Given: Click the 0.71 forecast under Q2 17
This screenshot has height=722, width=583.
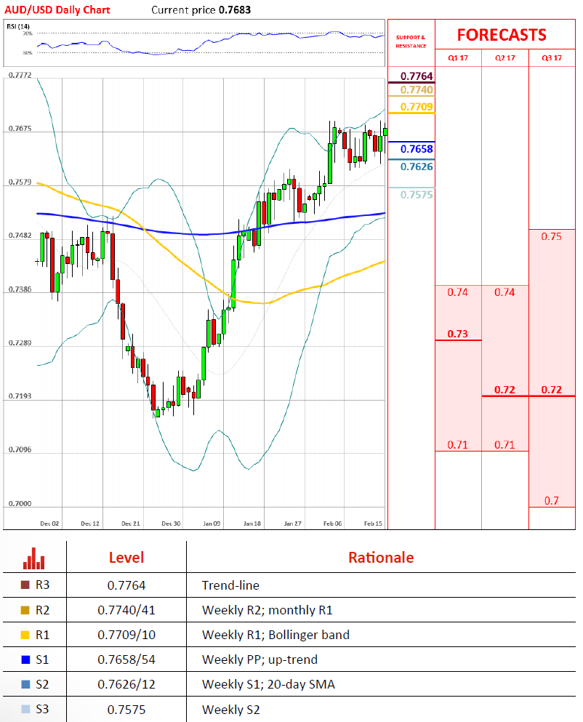Looking at the screenshot, I should point(504,445).
